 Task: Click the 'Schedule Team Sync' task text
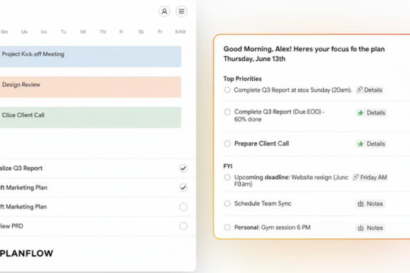pos(263,203)
